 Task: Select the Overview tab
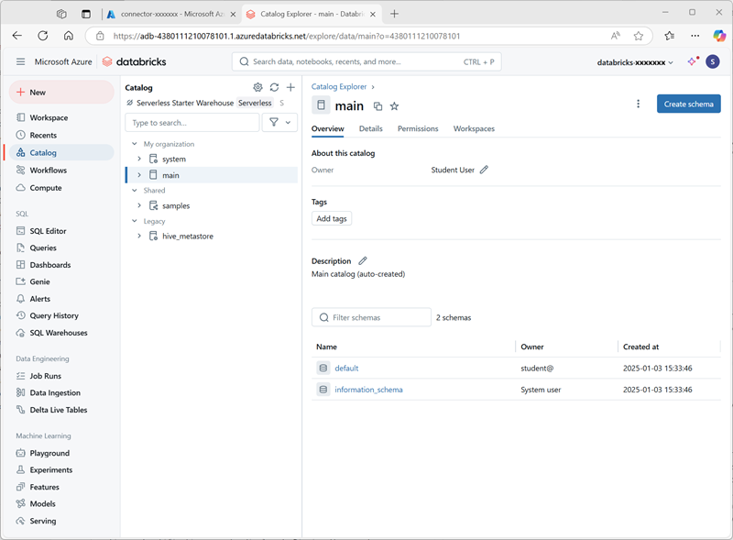328,128
